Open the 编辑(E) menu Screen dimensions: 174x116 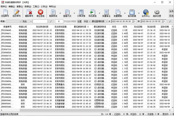click(x=12, y=7)
